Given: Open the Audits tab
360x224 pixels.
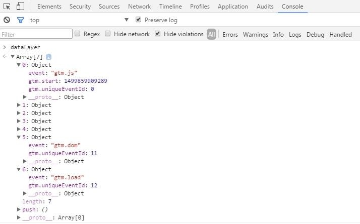Looking at the screenshot, I should click(265, 7).
